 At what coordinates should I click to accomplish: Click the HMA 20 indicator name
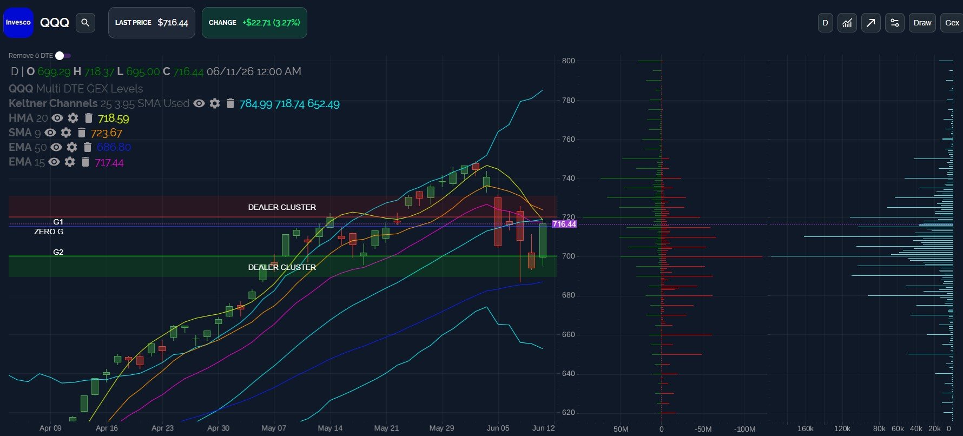[28, 118]
